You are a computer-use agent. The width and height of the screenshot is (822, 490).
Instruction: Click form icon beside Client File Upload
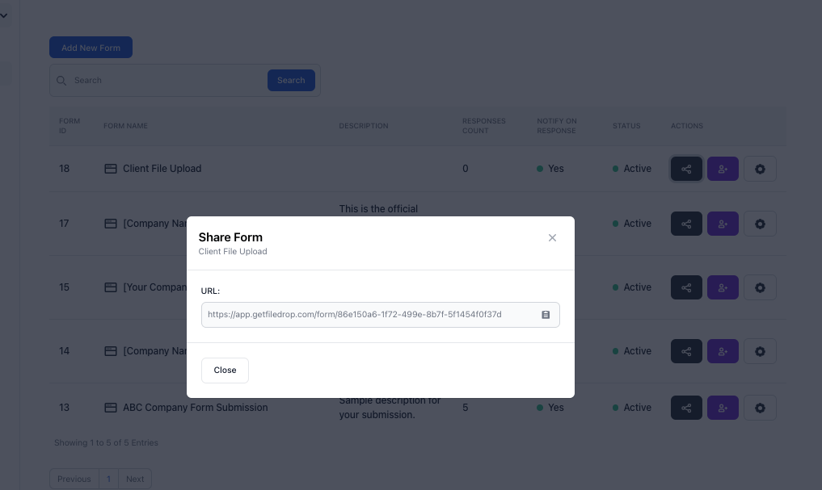(111, 169)
